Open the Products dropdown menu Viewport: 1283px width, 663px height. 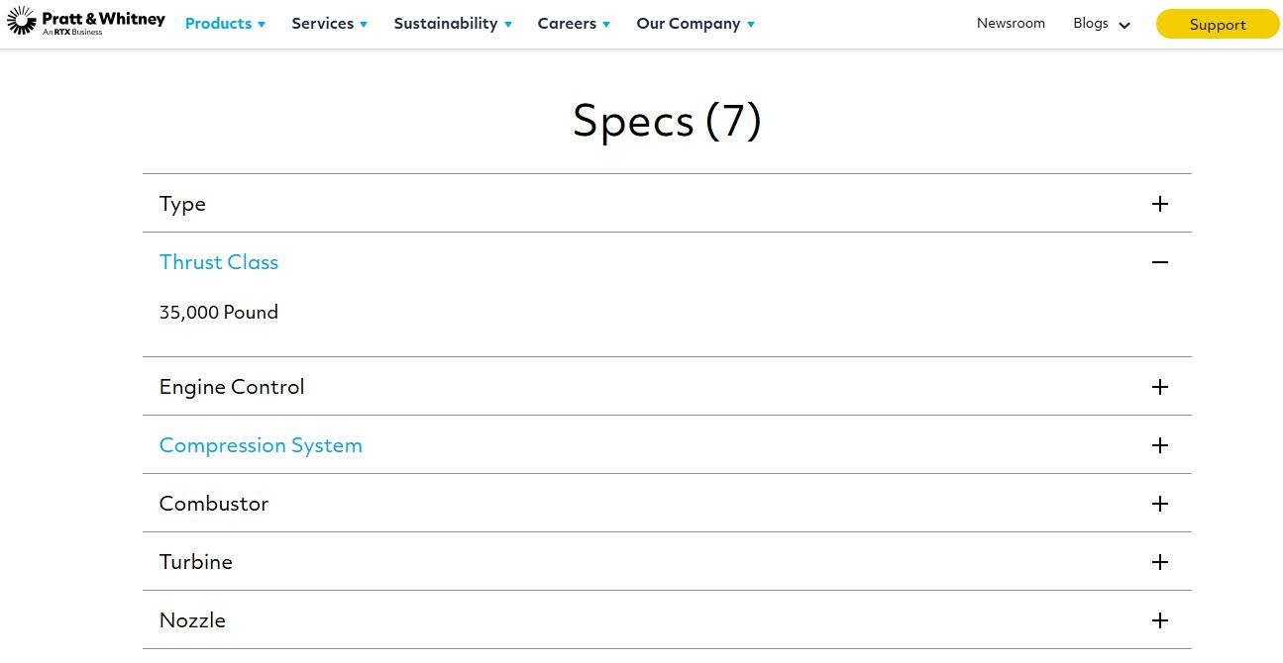(x=225, y=24)
